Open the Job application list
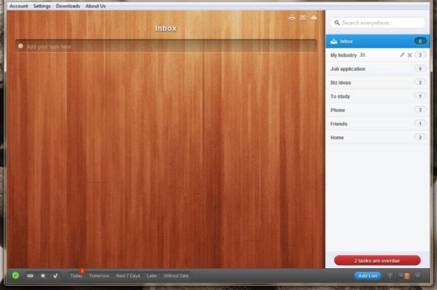 (348, 69)
